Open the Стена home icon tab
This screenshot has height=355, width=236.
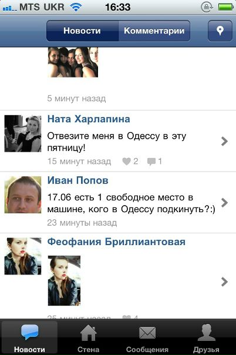click(x=89, y=338)
